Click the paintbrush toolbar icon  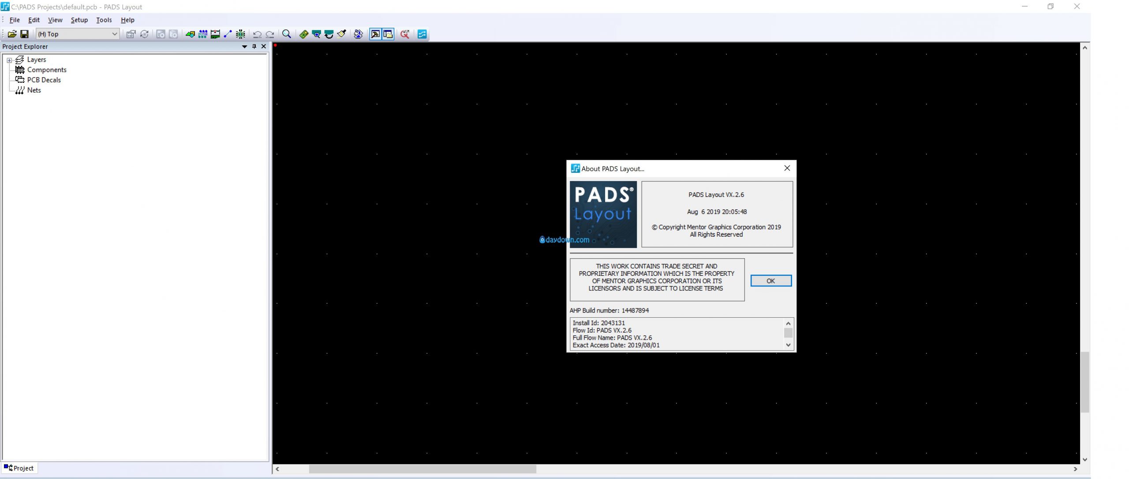pos(341,34)
